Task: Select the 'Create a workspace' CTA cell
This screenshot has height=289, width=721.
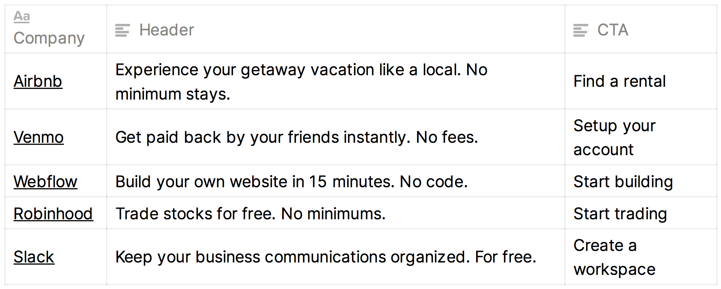Action: [641, 257]
